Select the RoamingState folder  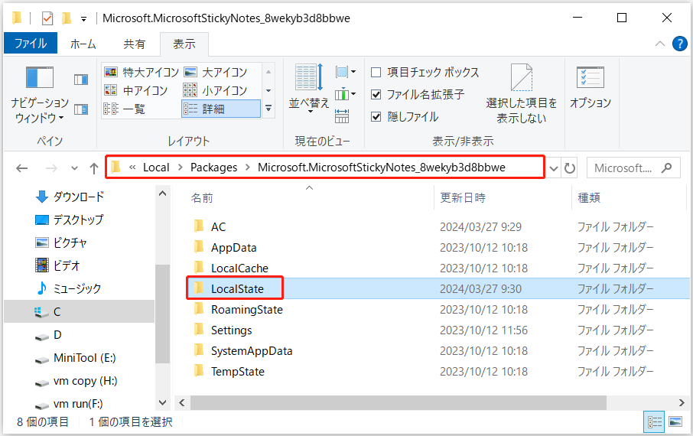246,310
